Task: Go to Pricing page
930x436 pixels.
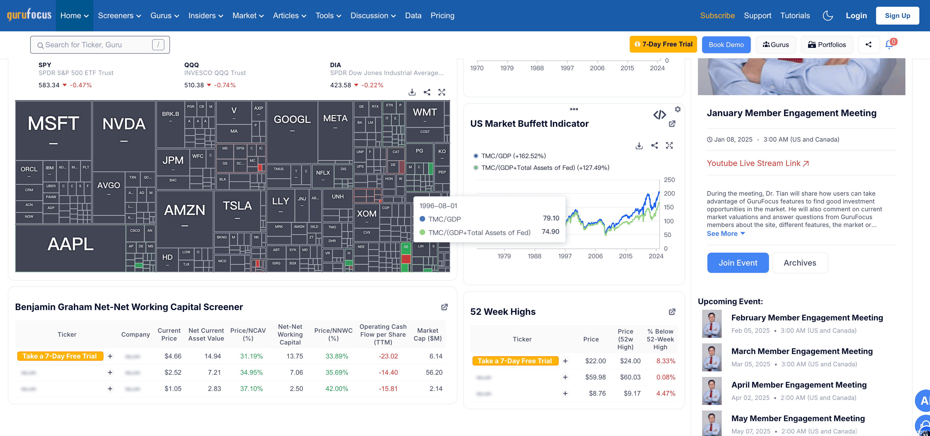Action: click(442, 16)
